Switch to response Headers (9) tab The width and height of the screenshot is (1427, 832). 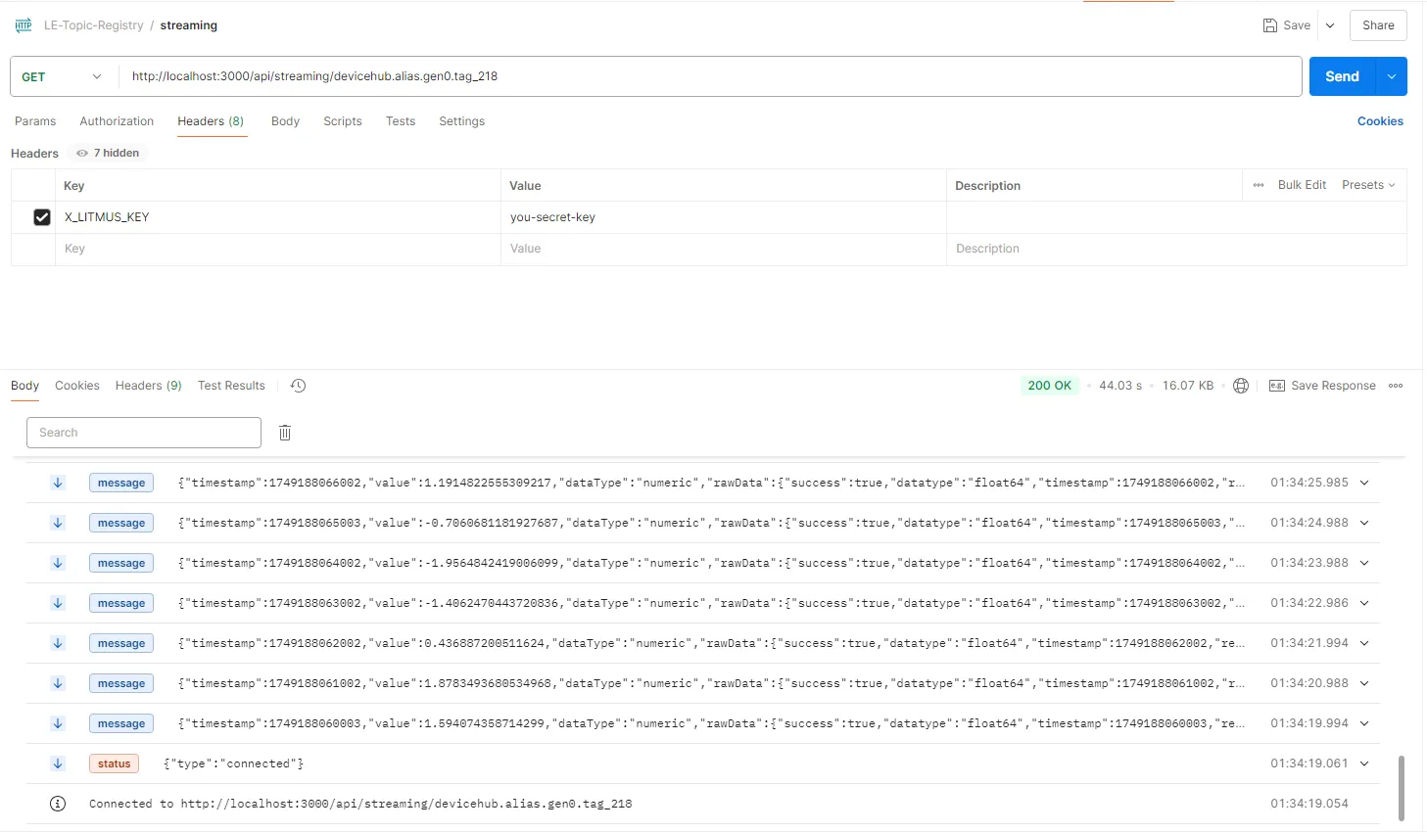[148, 386]
